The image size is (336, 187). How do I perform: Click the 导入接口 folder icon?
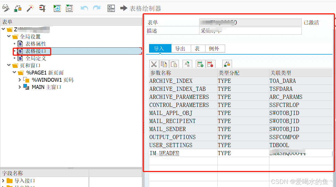point(10,181)
